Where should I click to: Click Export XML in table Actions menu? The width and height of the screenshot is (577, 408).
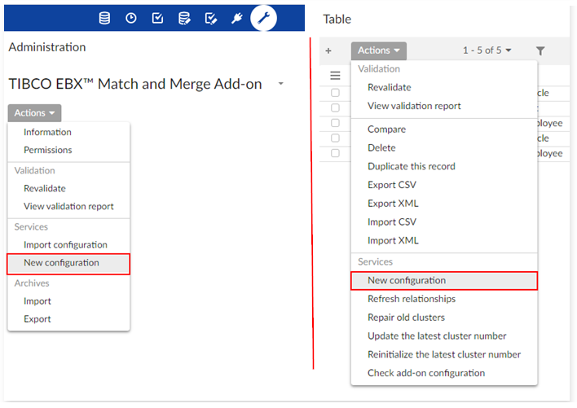(x=393, y=204)
